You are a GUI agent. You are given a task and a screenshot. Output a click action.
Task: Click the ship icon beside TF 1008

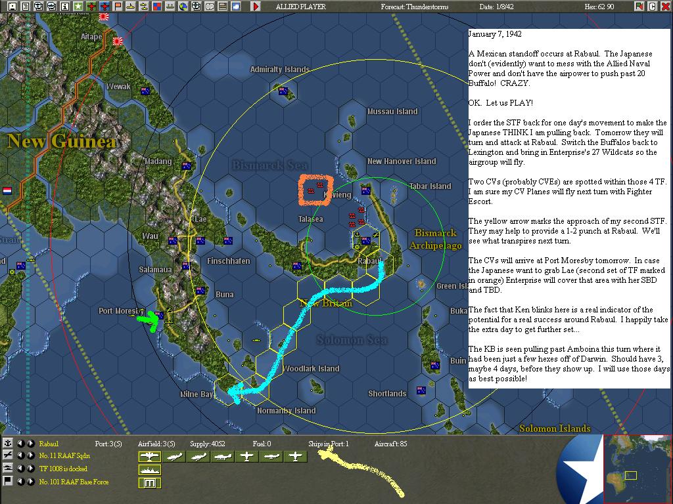pos(8,469)
